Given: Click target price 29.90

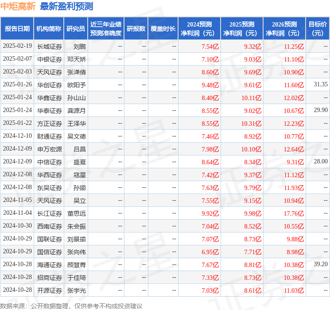Looking at the screenshot, I should [321, 110].
